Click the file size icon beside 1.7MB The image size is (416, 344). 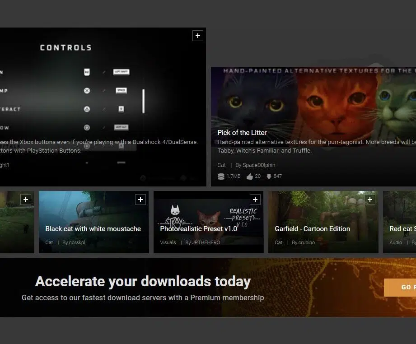coord(221,177)
